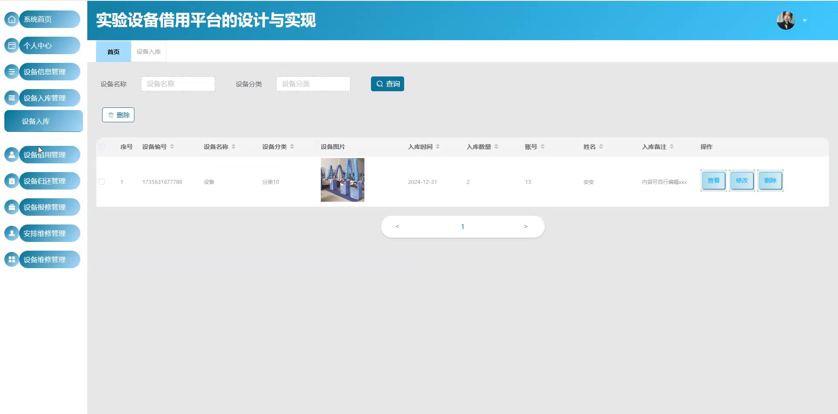Click the briefcase icon beside 设备报修管理

point(12,207)
